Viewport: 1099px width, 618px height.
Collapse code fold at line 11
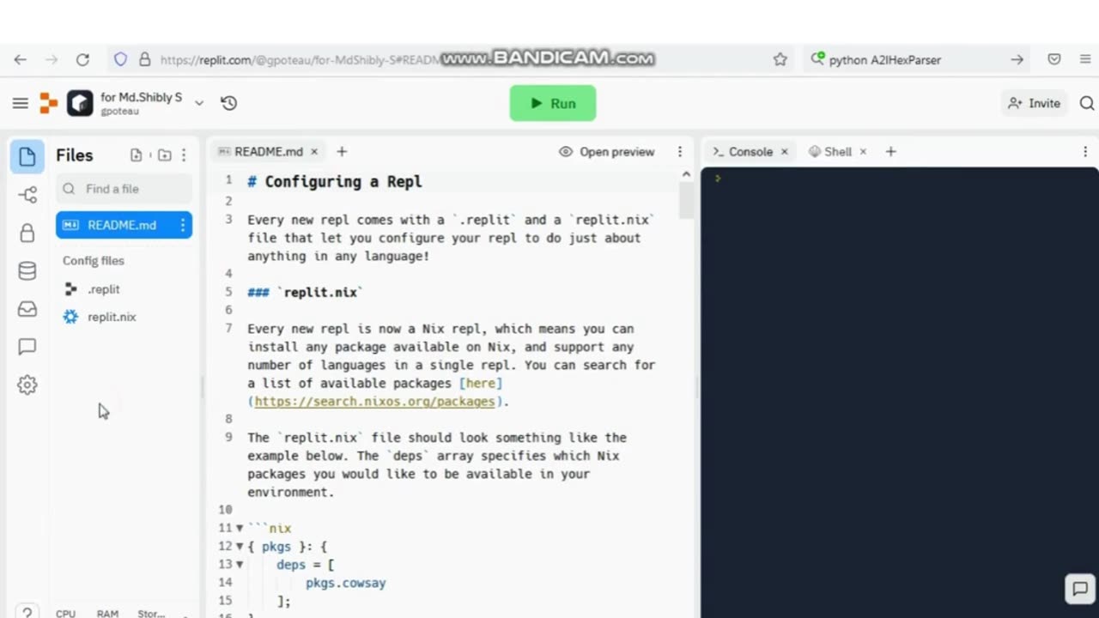240,529
